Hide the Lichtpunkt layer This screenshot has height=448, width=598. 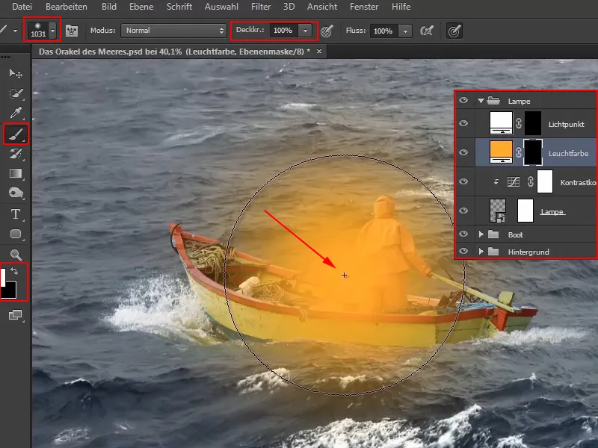pyautogui.click(x=463, y=123)
